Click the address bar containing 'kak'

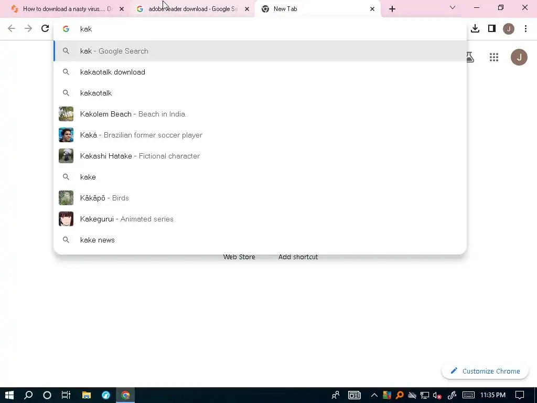click(x=260, y=29)
